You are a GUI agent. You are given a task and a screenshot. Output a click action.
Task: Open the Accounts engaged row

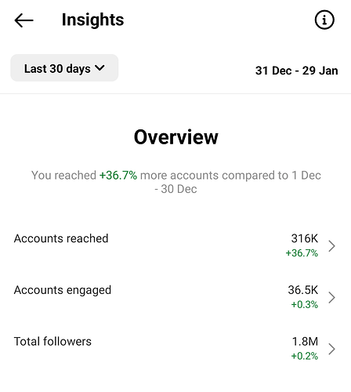pos(175,297)
